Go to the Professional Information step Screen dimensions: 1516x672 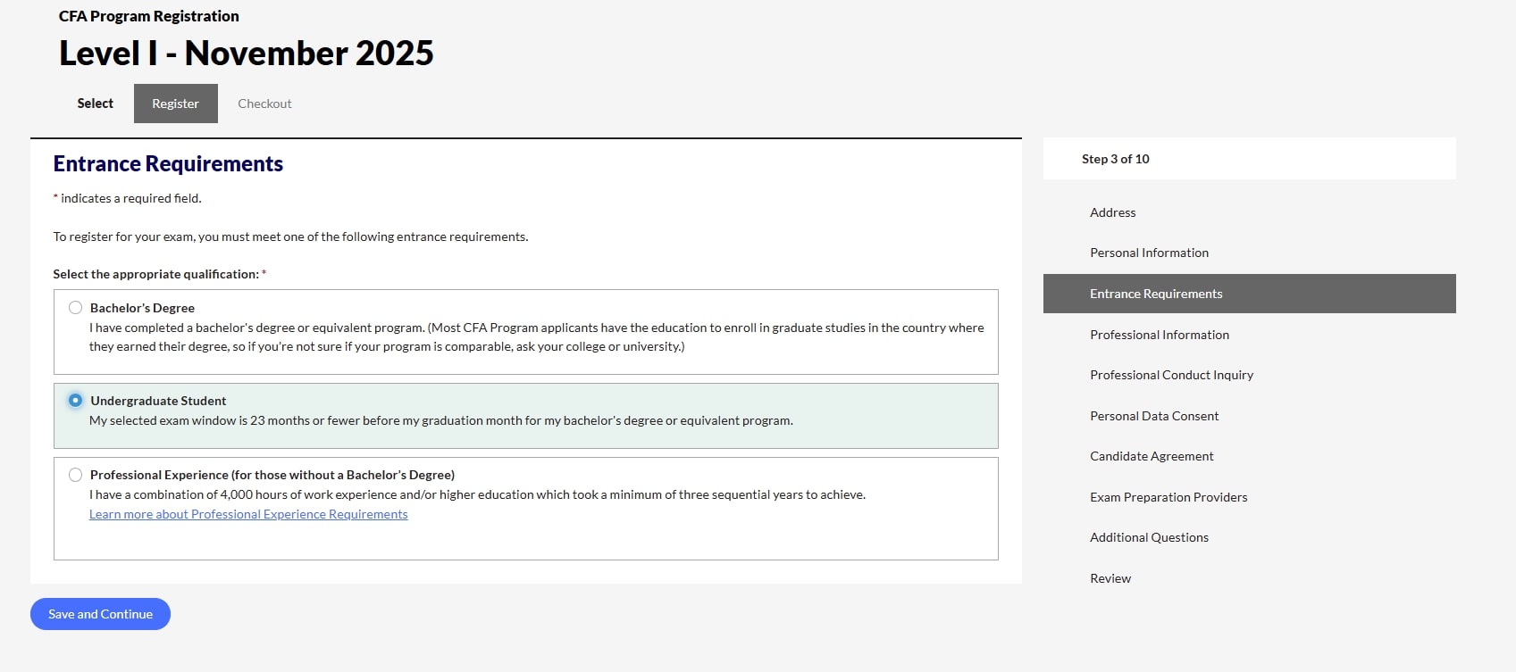1160,335
